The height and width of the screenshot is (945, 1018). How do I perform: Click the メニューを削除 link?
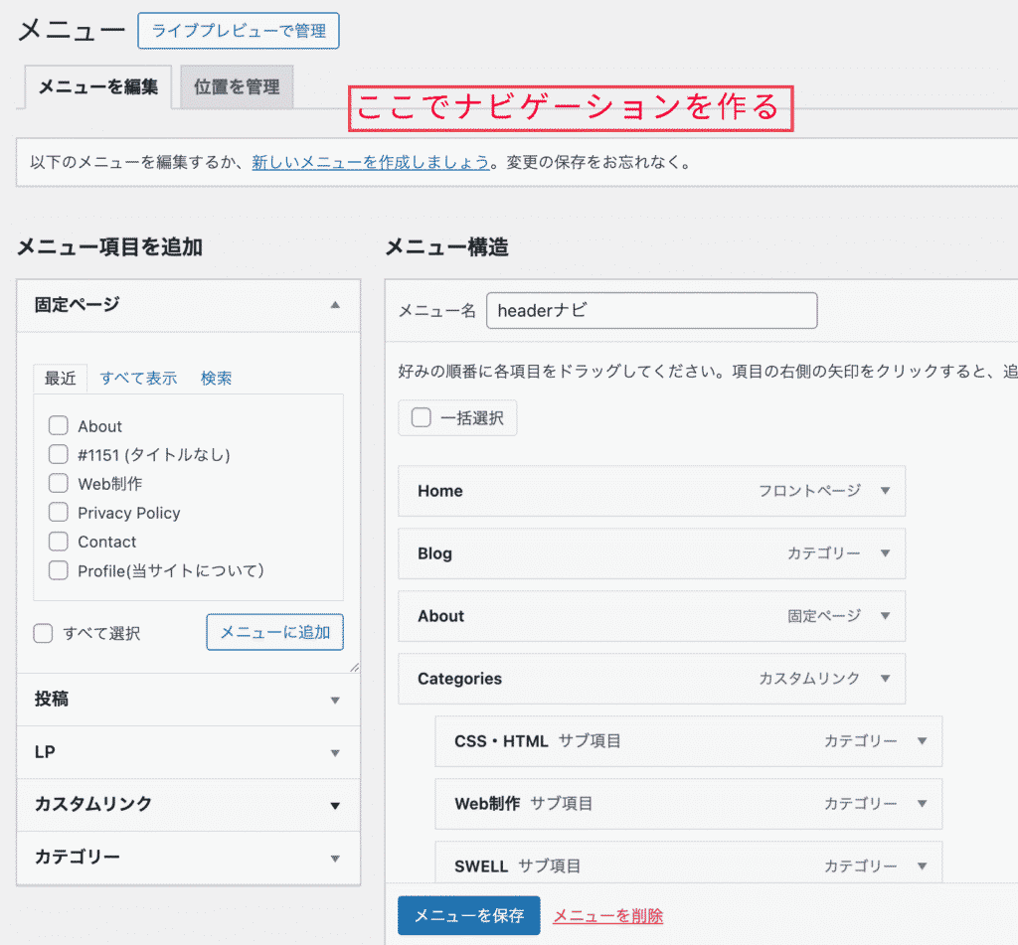607,916
